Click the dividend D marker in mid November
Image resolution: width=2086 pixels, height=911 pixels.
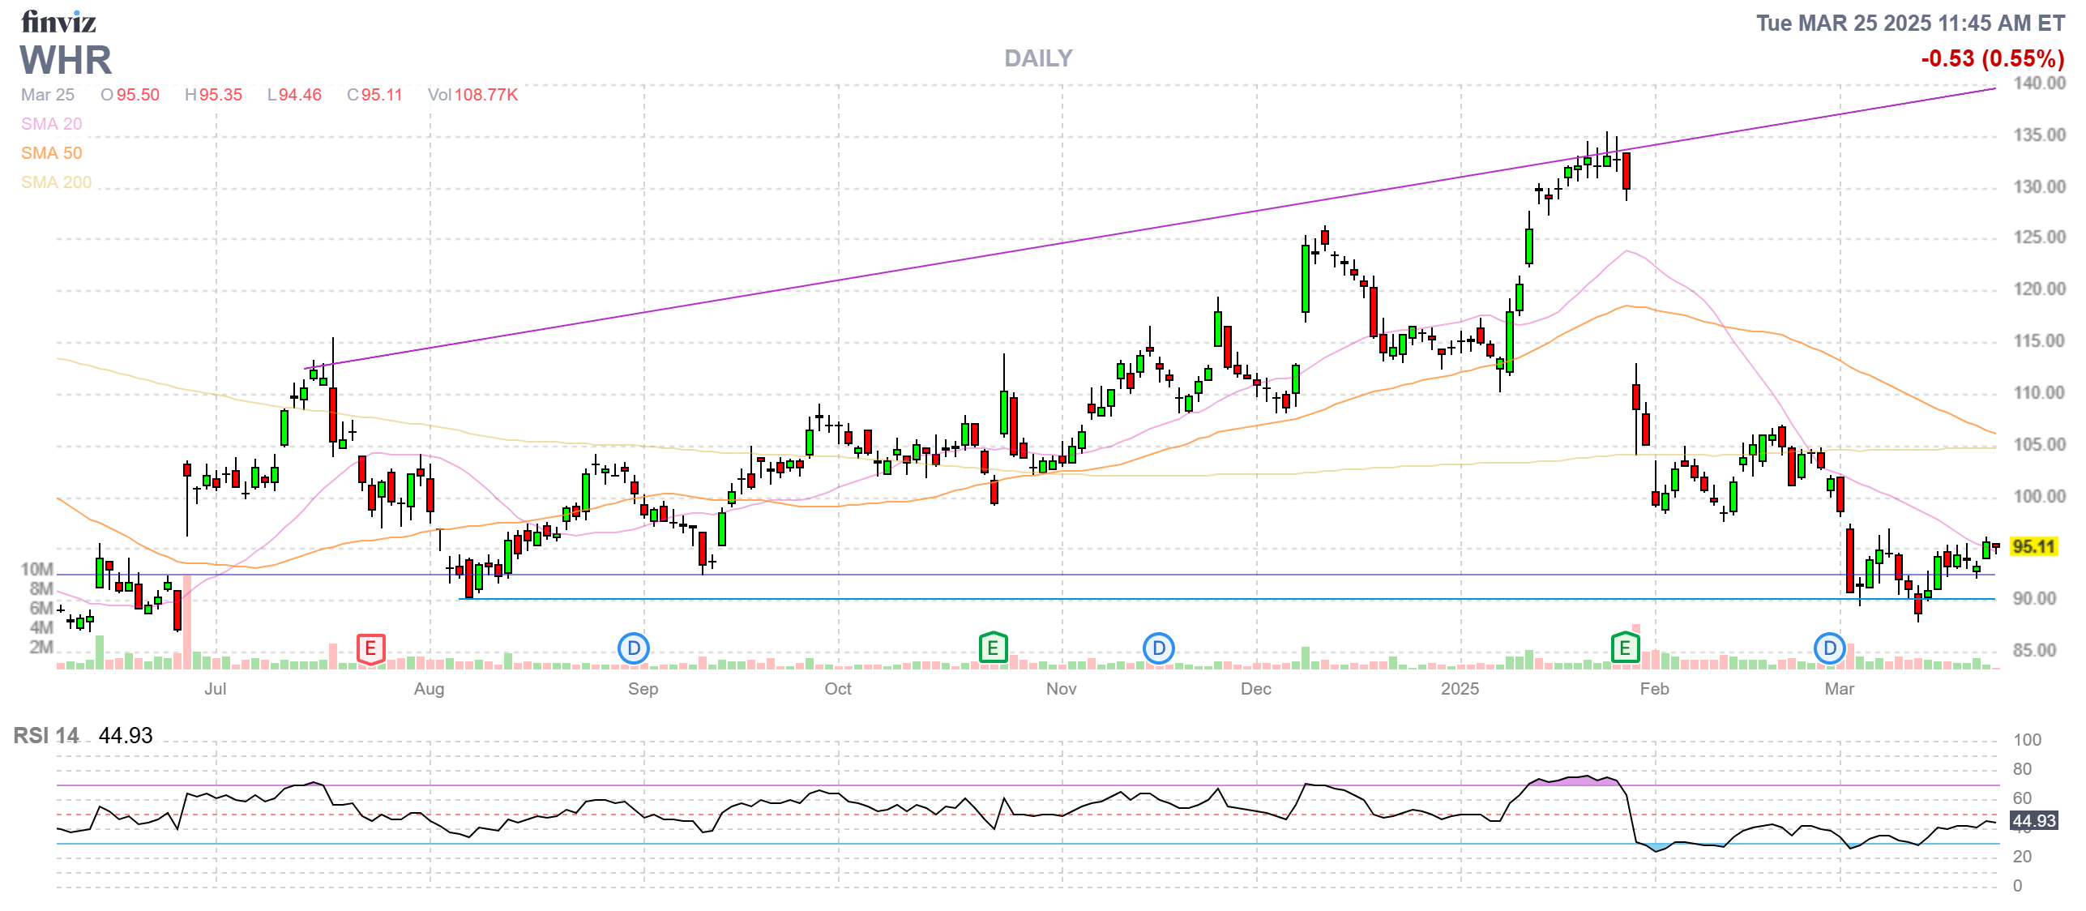(x=1159, y=648)
